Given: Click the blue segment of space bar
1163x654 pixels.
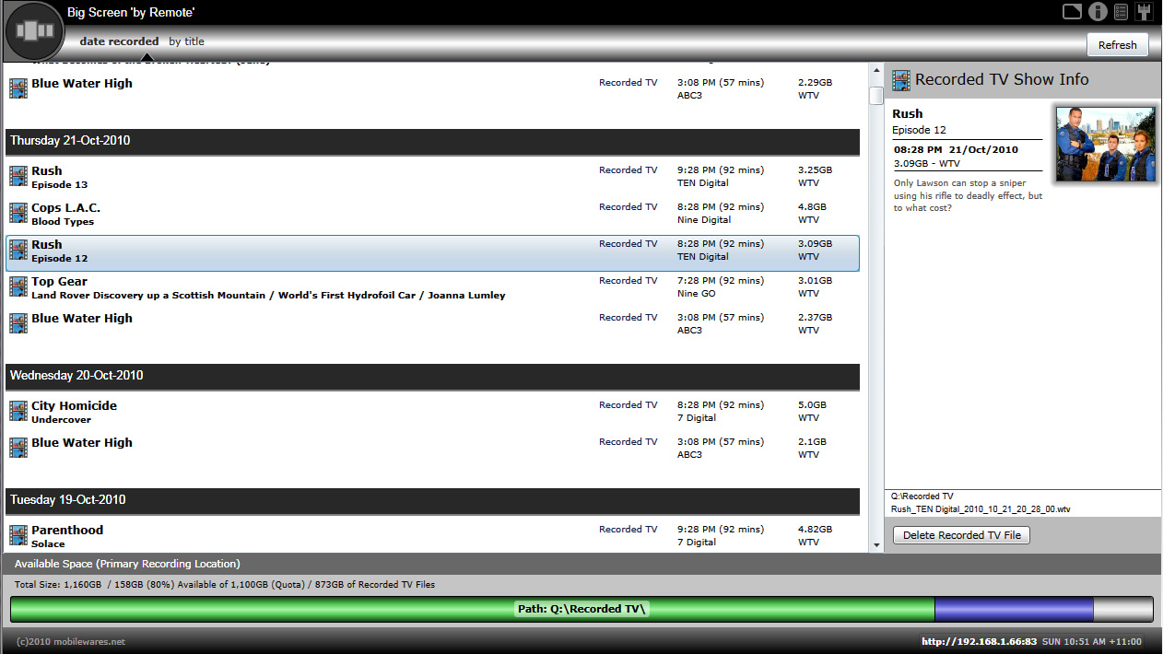Looking at the screenshot, I should pos(1014,609).
